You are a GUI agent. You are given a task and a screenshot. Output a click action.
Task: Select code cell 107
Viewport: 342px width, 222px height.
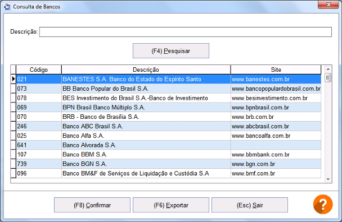point(39,154)
